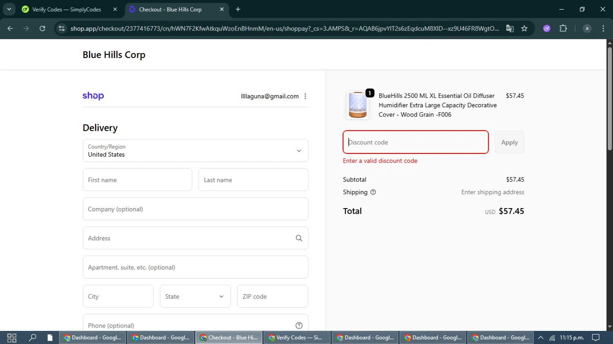Click the ZIP code field

(273, 296)
